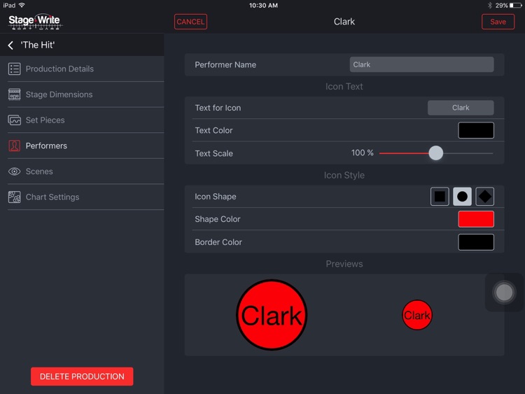Click the Text Scale label
This screenshot has width=525, height=394.
pyautogui.click(x=214, y=153)
